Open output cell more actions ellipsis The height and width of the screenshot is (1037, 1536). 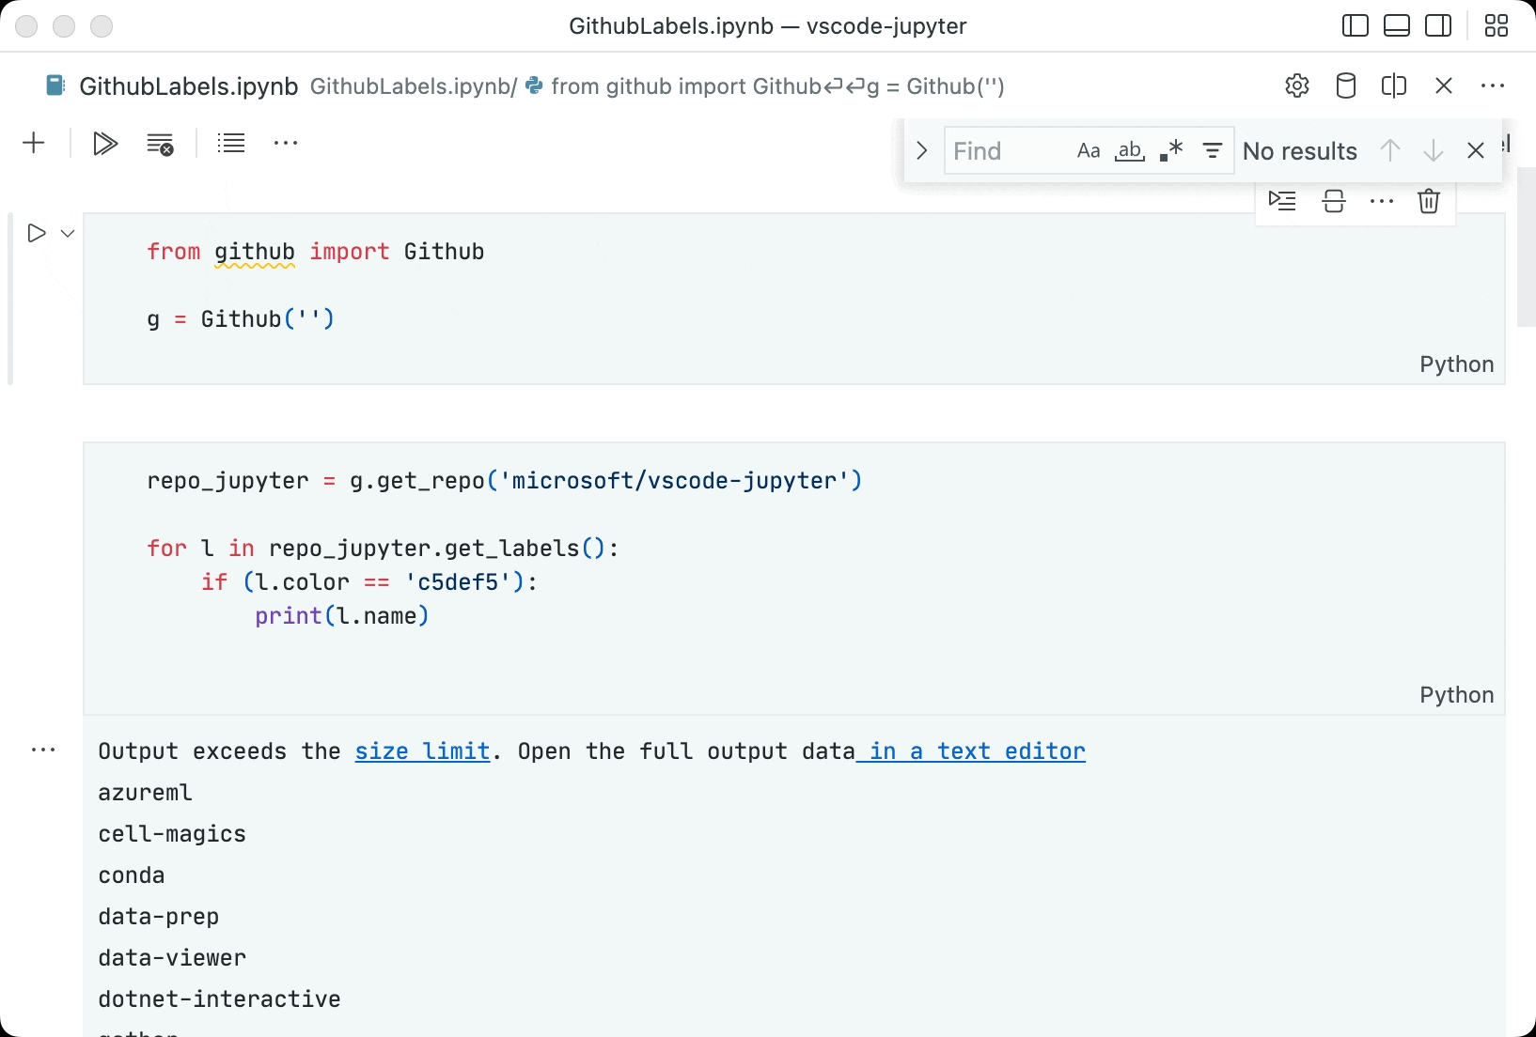tap(44, 750)
